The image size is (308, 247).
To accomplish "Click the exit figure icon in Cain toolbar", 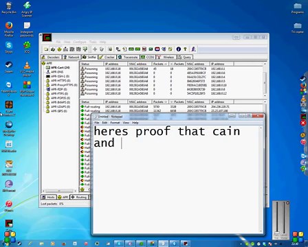I will pyautogui.click(x=193, y=49).
